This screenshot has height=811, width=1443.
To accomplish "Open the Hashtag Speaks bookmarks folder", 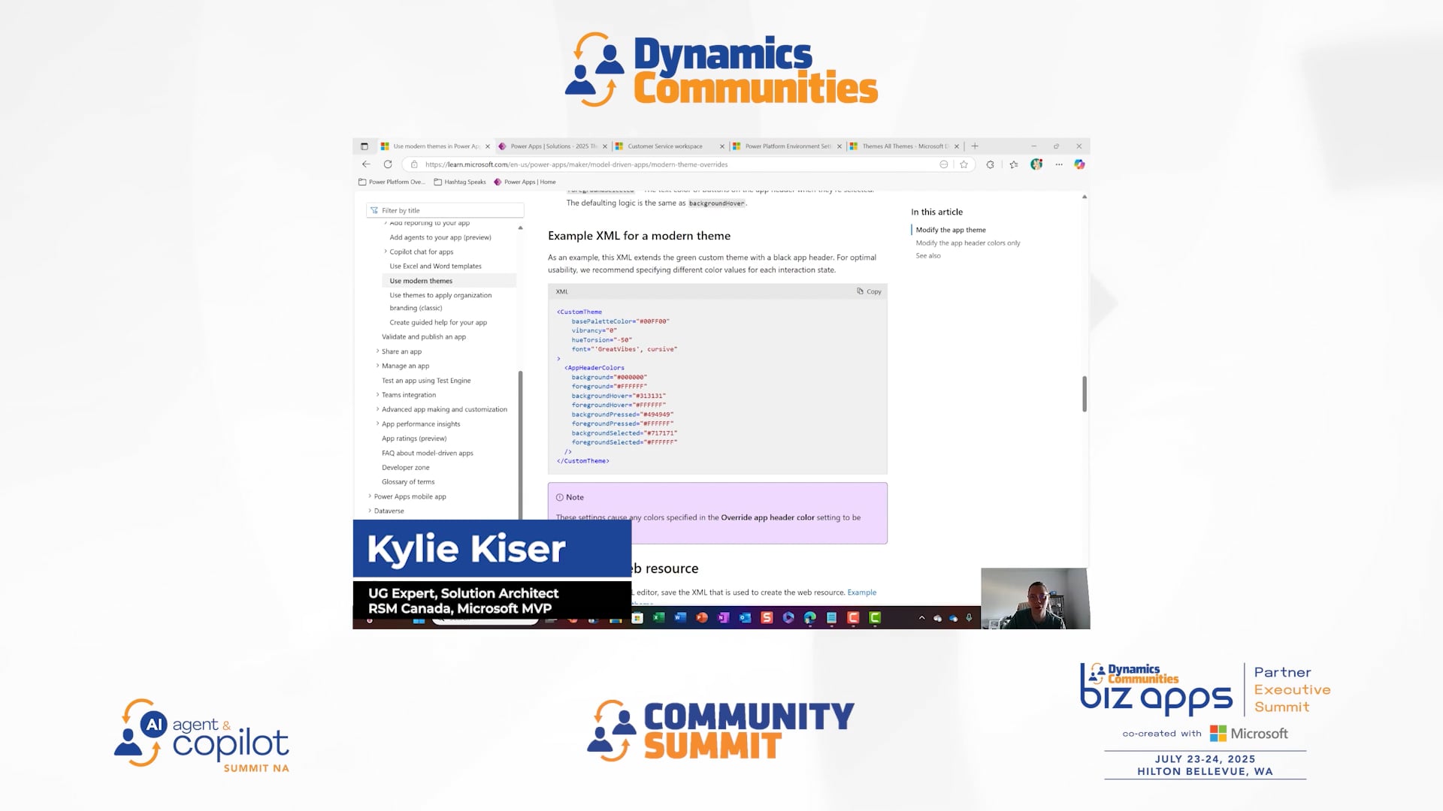I will coord(459,182).
